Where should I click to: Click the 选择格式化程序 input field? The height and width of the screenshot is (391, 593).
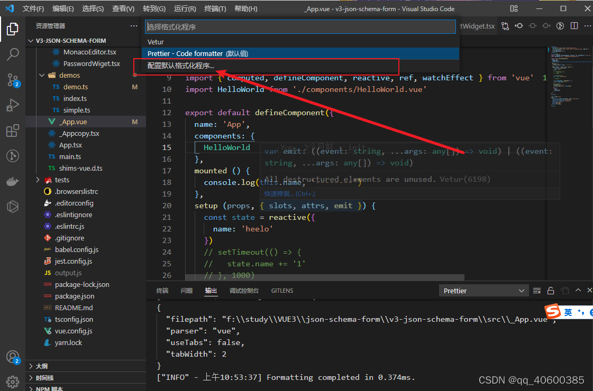click(x=300, y=27)
